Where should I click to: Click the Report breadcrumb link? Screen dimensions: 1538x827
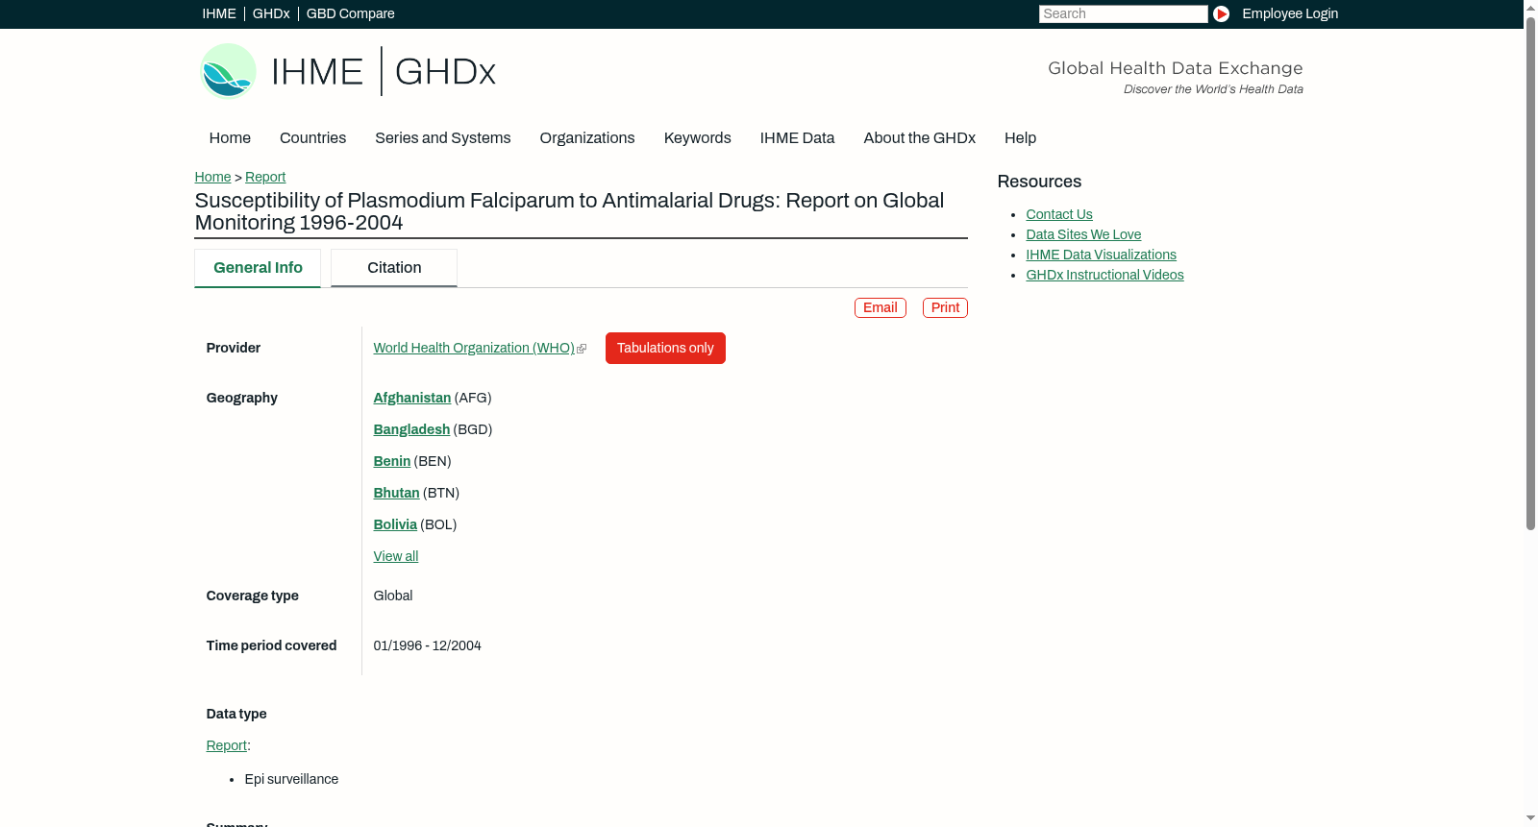[x=265, y=177]
